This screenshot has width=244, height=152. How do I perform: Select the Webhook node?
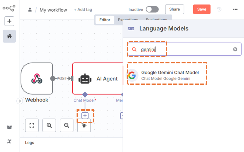coord(37,78)
